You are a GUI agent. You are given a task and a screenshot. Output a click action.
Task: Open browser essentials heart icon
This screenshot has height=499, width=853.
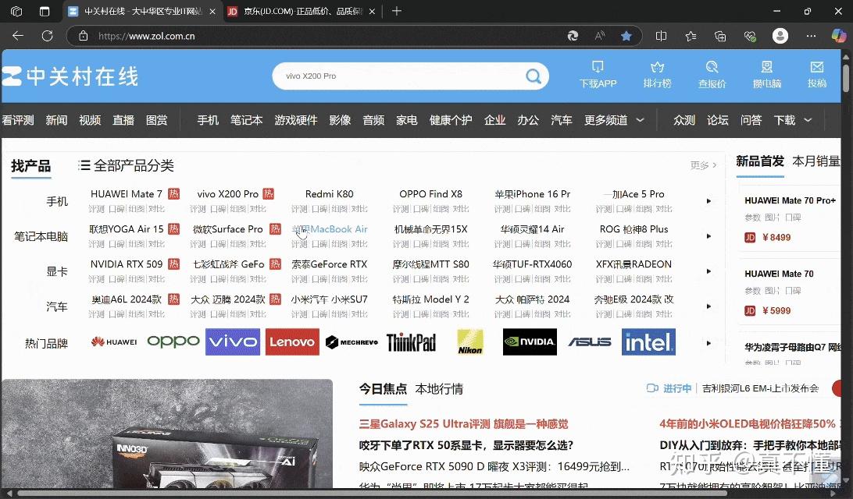pyautogui.click(x=750, y=36)
